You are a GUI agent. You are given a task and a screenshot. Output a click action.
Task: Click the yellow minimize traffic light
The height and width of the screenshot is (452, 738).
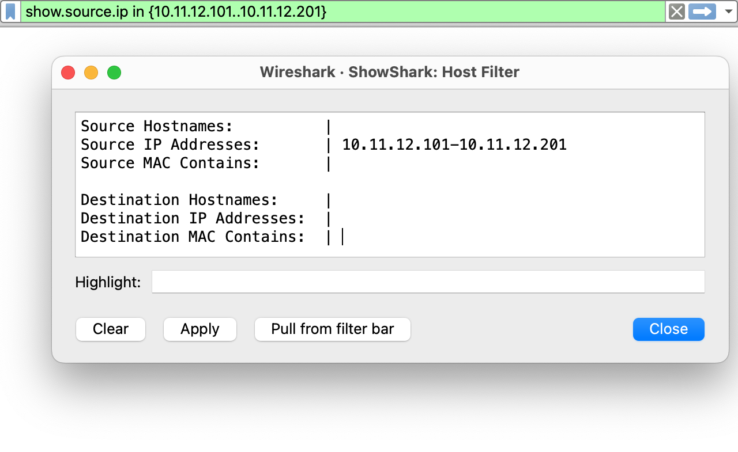pyautogui.click(x=91, y=73)
